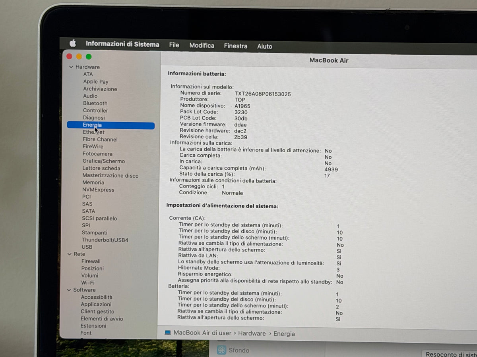477x357 pixels.
Task: Select SPI in the sidebar
Action: click(86, 225)
